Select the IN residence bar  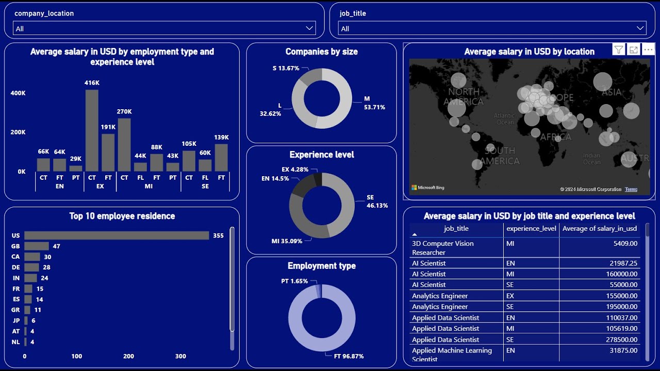tap(30, 278)
